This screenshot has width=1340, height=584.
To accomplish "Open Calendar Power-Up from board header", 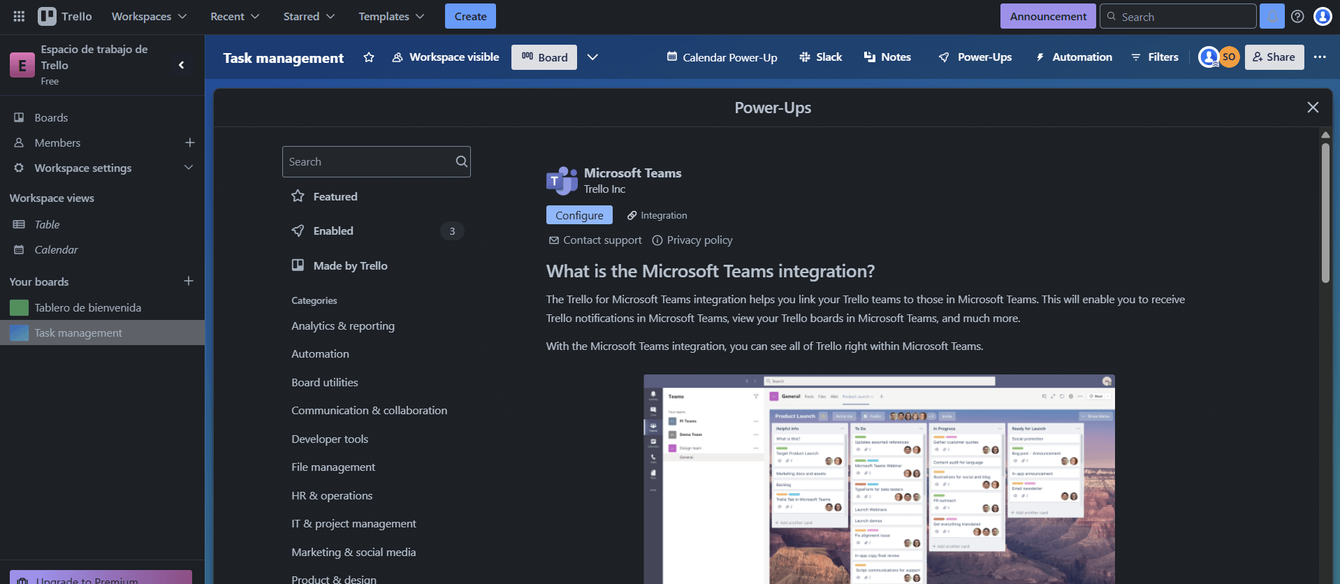I will (x=722, y=57).
